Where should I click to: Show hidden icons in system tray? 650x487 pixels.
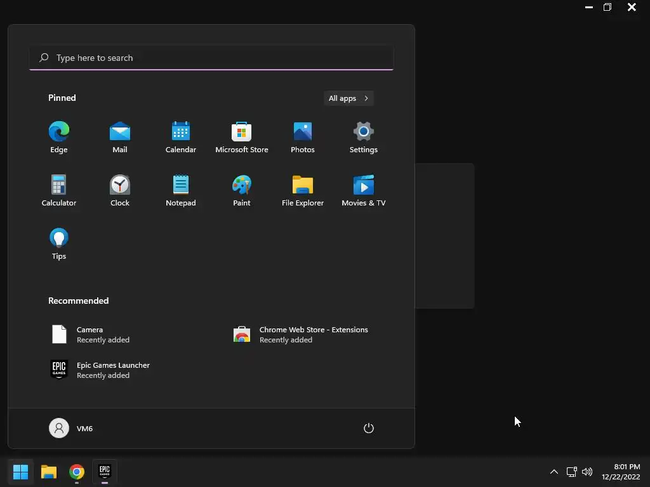tap(554, 472)
